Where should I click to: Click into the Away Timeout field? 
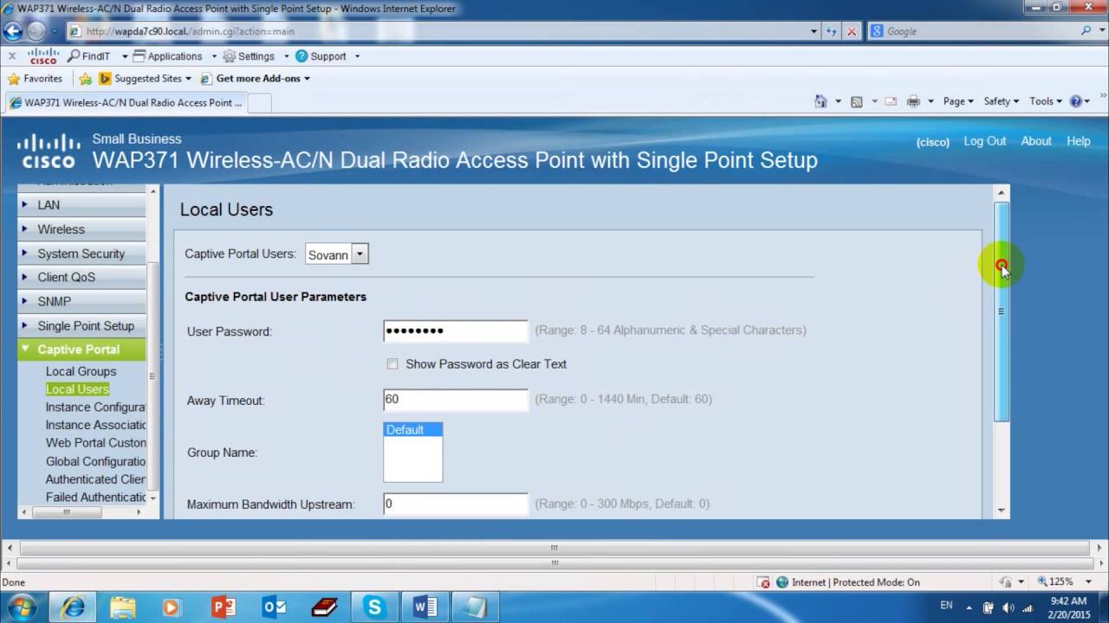pyautogui.click(x=456, y=400)
